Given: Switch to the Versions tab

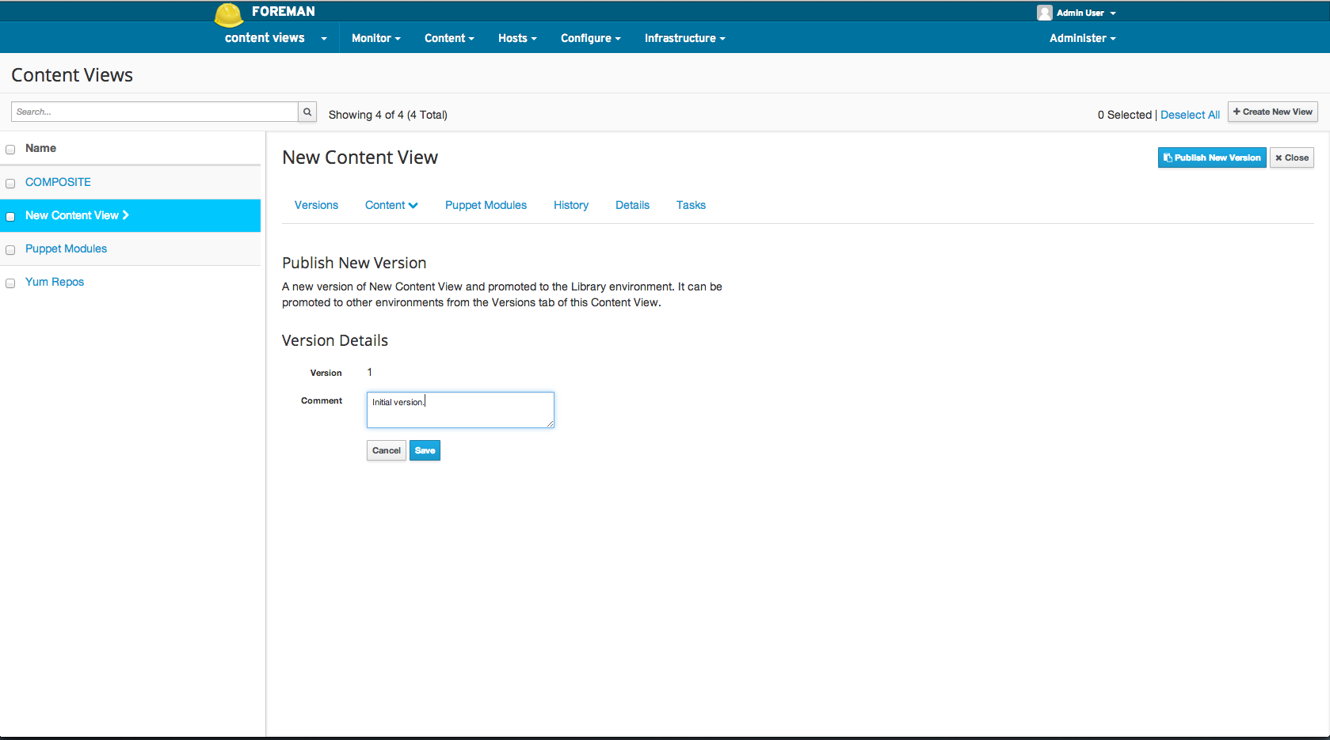Looking at the screenshot, I should [x=316, y=205].
